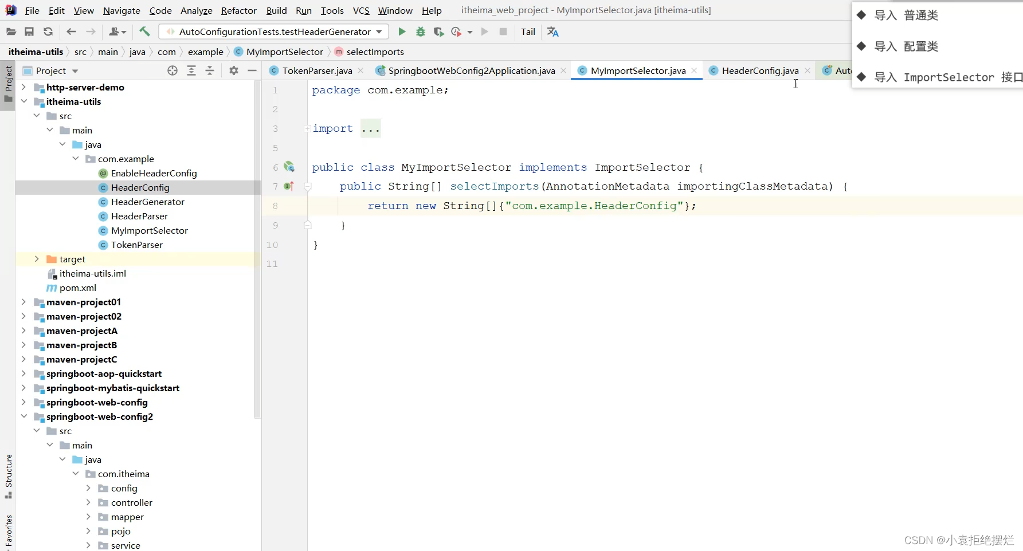Collapse all nodes in the Project panel
Screen dimensions: 1023x551
(x=210, y=70)
